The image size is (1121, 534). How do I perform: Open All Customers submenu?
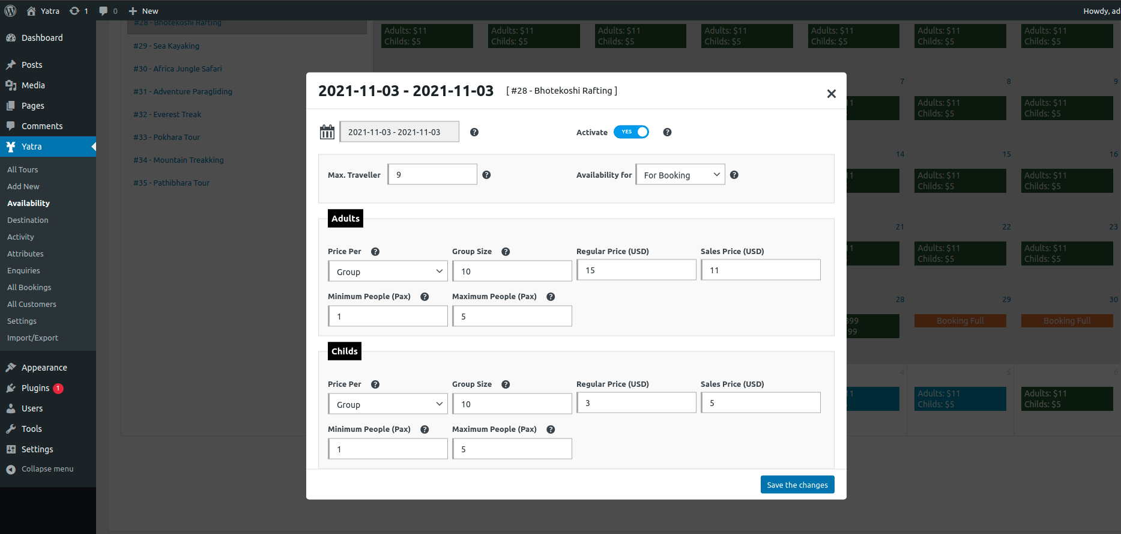point(32,305)
